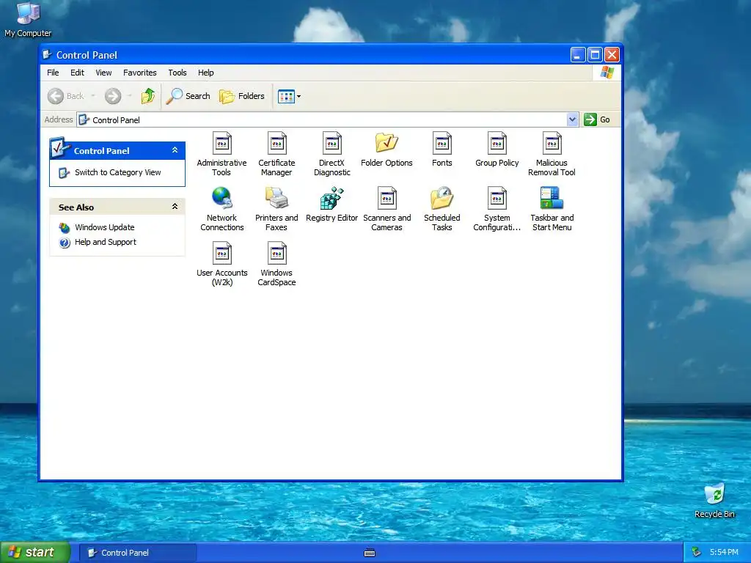This screenshot has width=751, height=563.
Task: Close the Control Panel window
Action: click(x=612, y=55)
